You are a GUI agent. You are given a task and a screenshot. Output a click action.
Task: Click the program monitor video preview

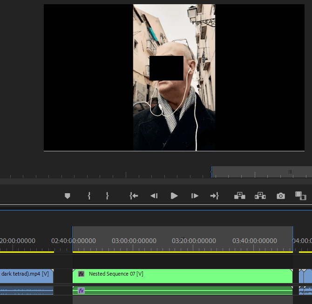click(x=174, y=78)
